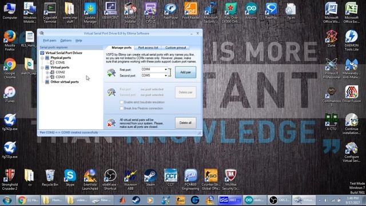This screenshot has width=366, height=206.
Task: Toggle Break line/Restore connection checkbox
Action: (x=122, y=108)
